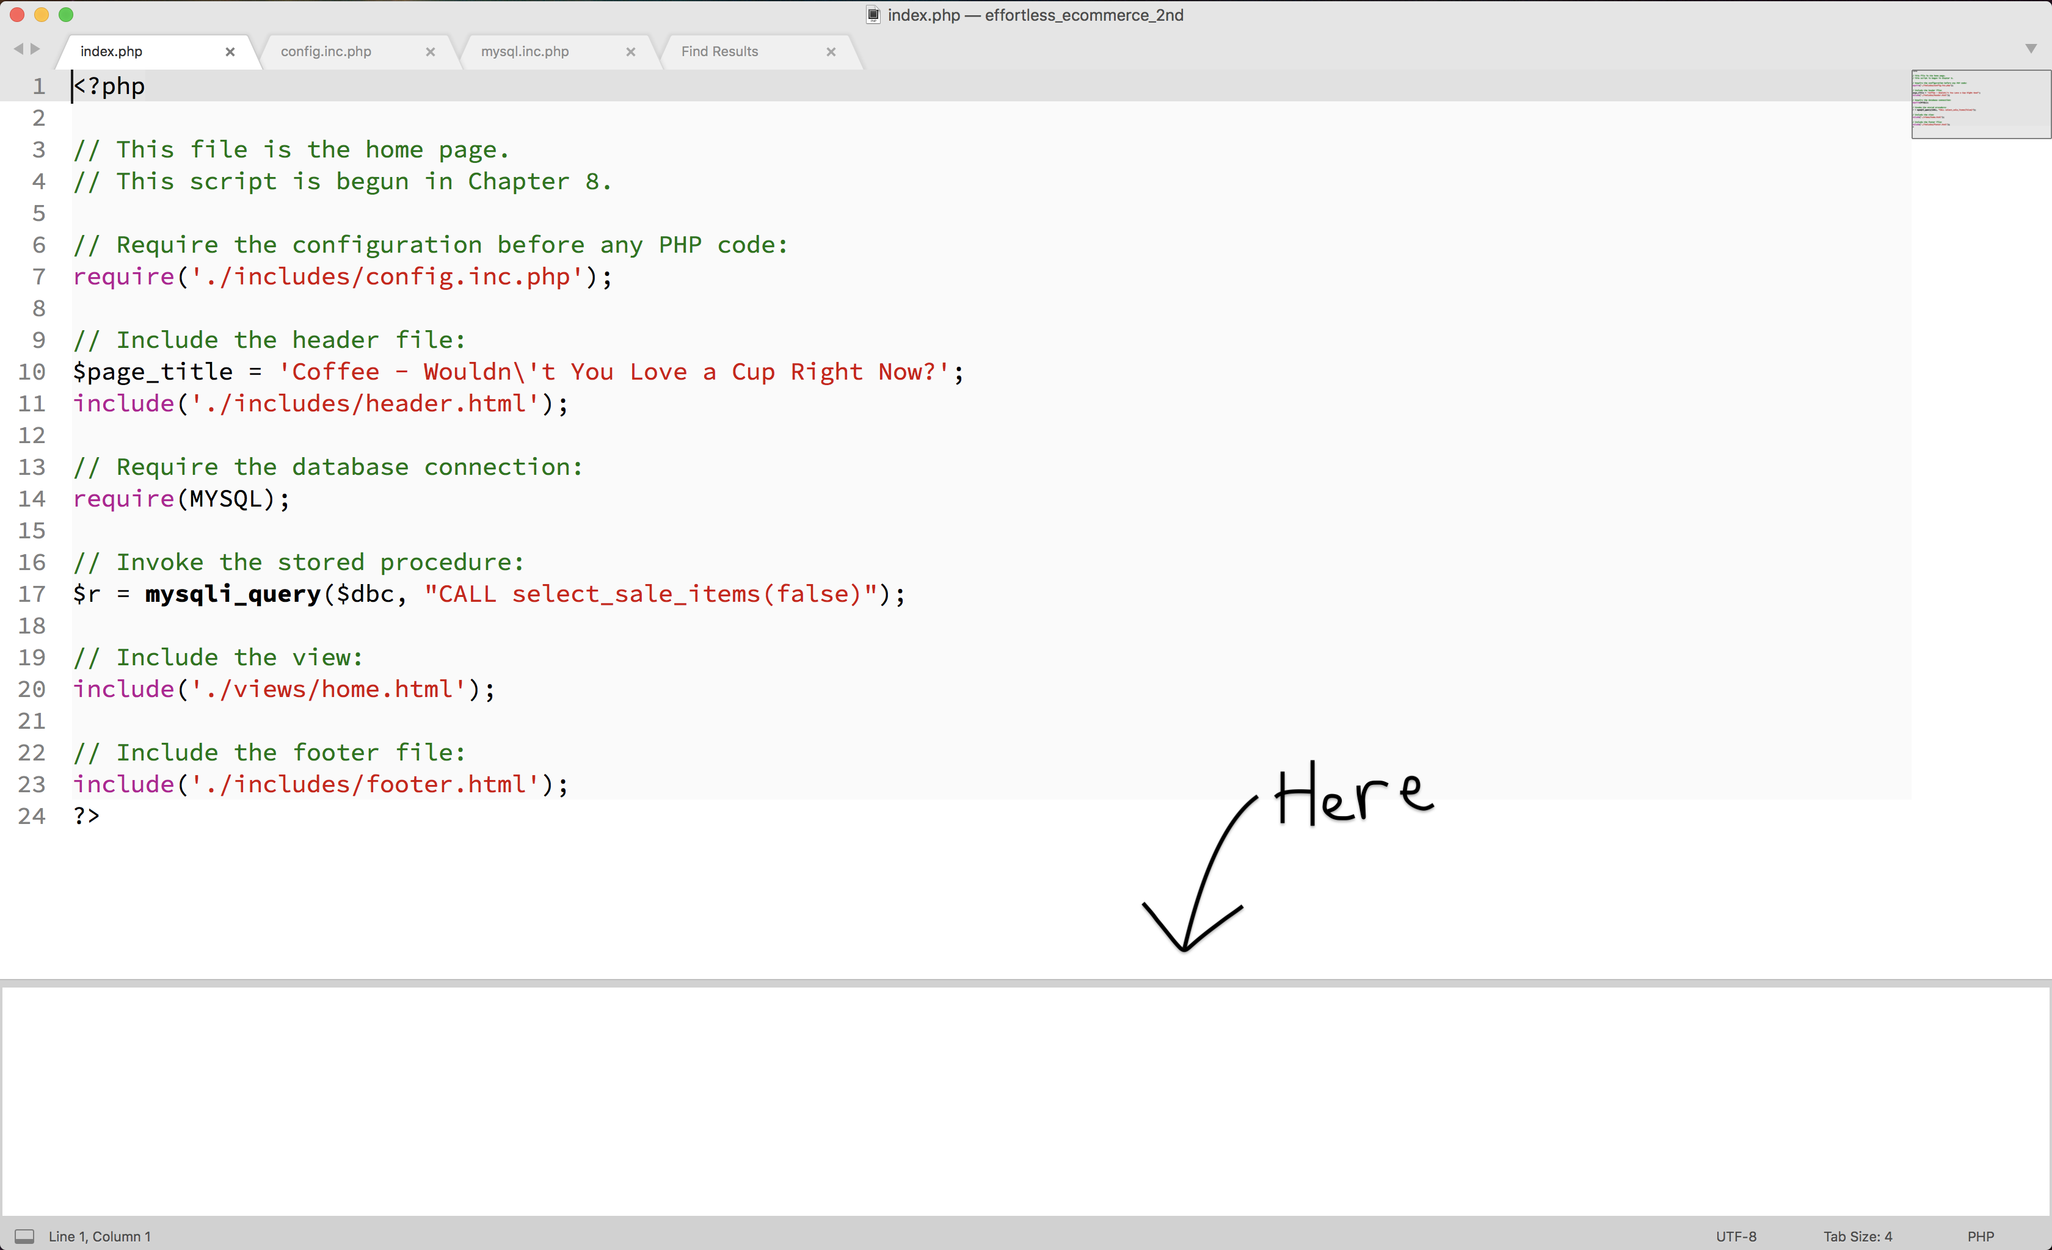Click the Line 1, Column 1 indicator
Viewport: 2052px width, 1250px height.
coord(99,1236)
